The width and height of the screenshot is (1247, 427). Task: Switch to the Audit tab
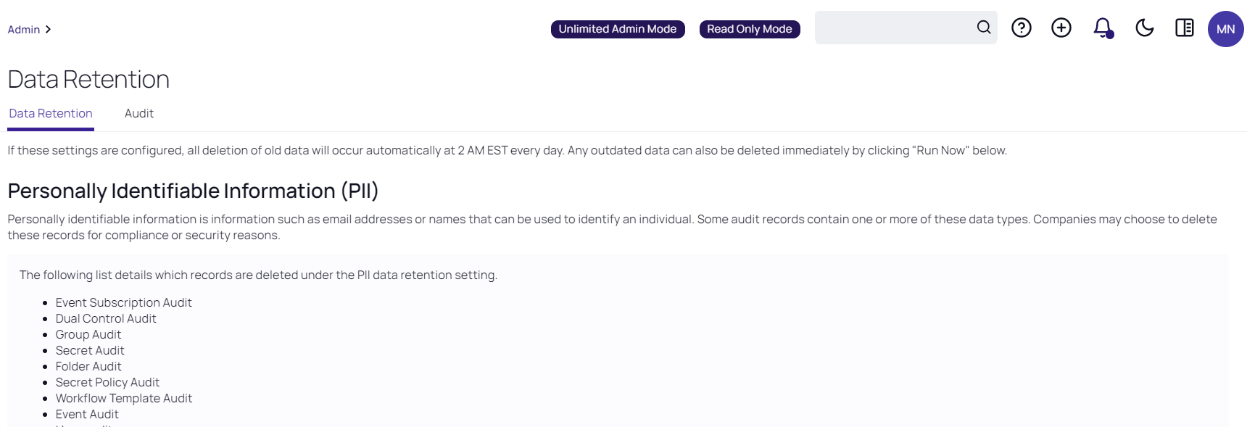pyautogui.click(x=138, y=113)
